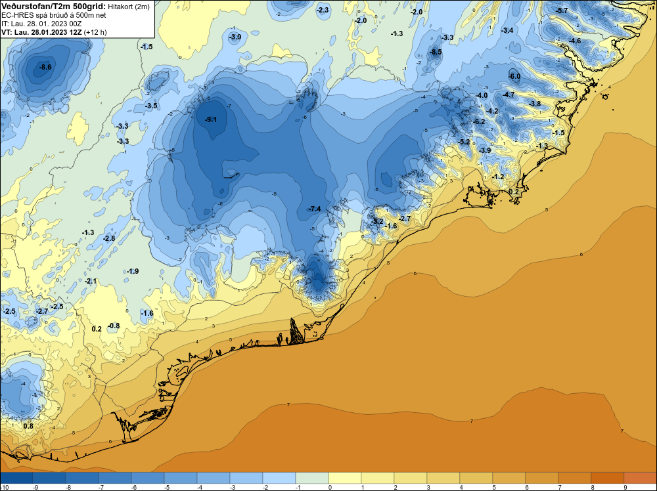The width and height of the screenshot is (657, 491).
Task: Select the -3.4 temperature label
Action: [507, 30]
